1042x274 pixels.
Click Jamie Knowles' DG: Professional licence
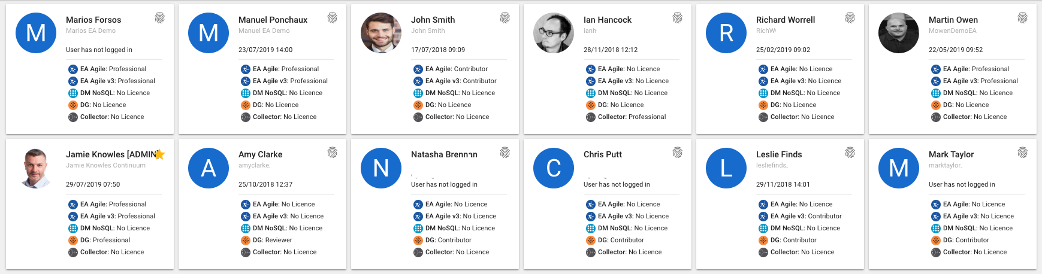(x=105, y=240)
